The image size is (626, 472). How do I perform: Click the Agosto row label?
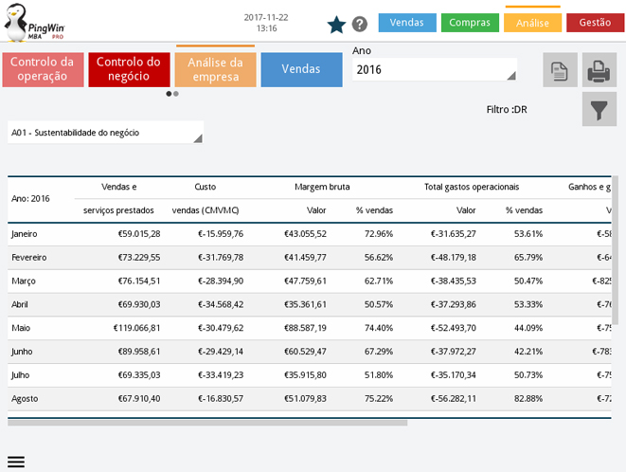[x=25, y=399]
